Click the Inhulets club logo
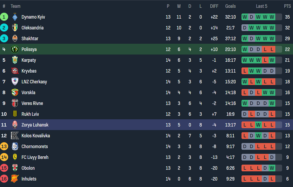Screen dimensions: 293x187 click(x=15, y=179)
